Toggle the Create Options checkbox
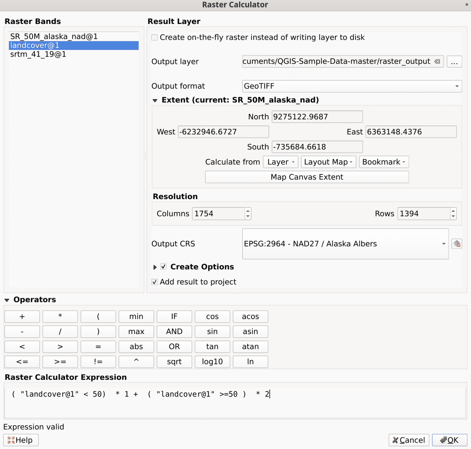This screenshot has width=471, height=449. [x=164, y=267]
